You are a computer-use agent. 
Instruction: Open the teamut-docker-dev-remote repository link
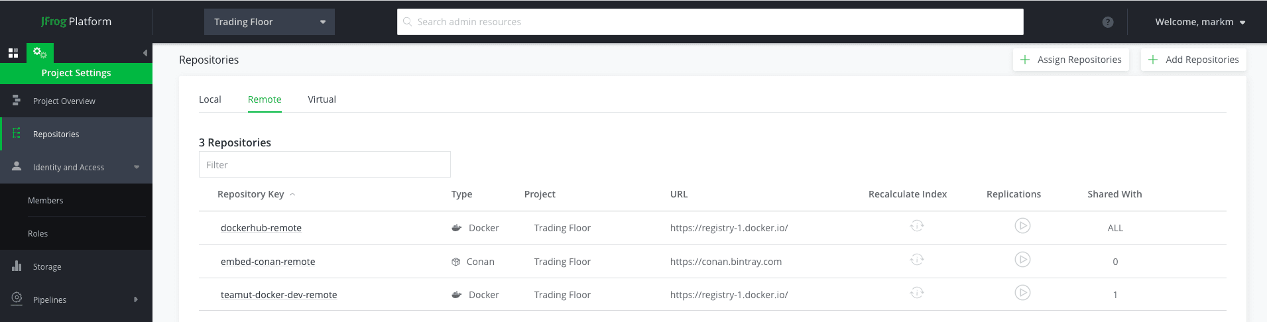point(278,295)
